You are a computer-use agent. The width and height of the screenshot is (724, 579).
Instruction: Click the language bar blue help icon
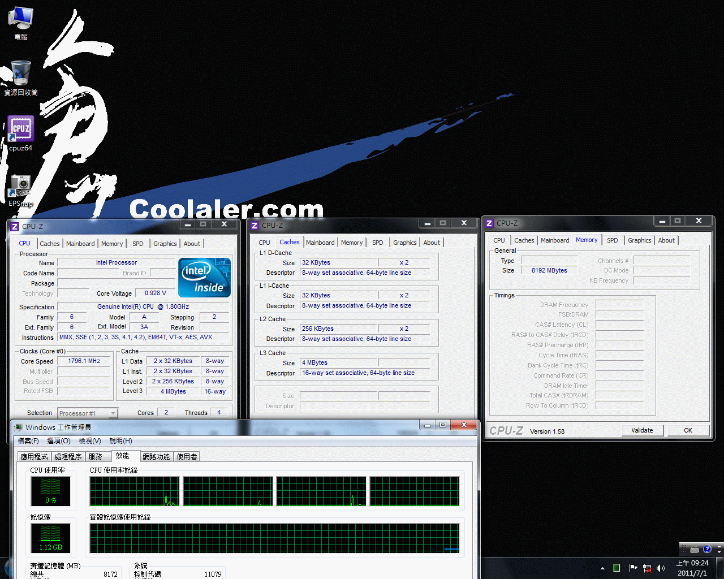(707, 549)
